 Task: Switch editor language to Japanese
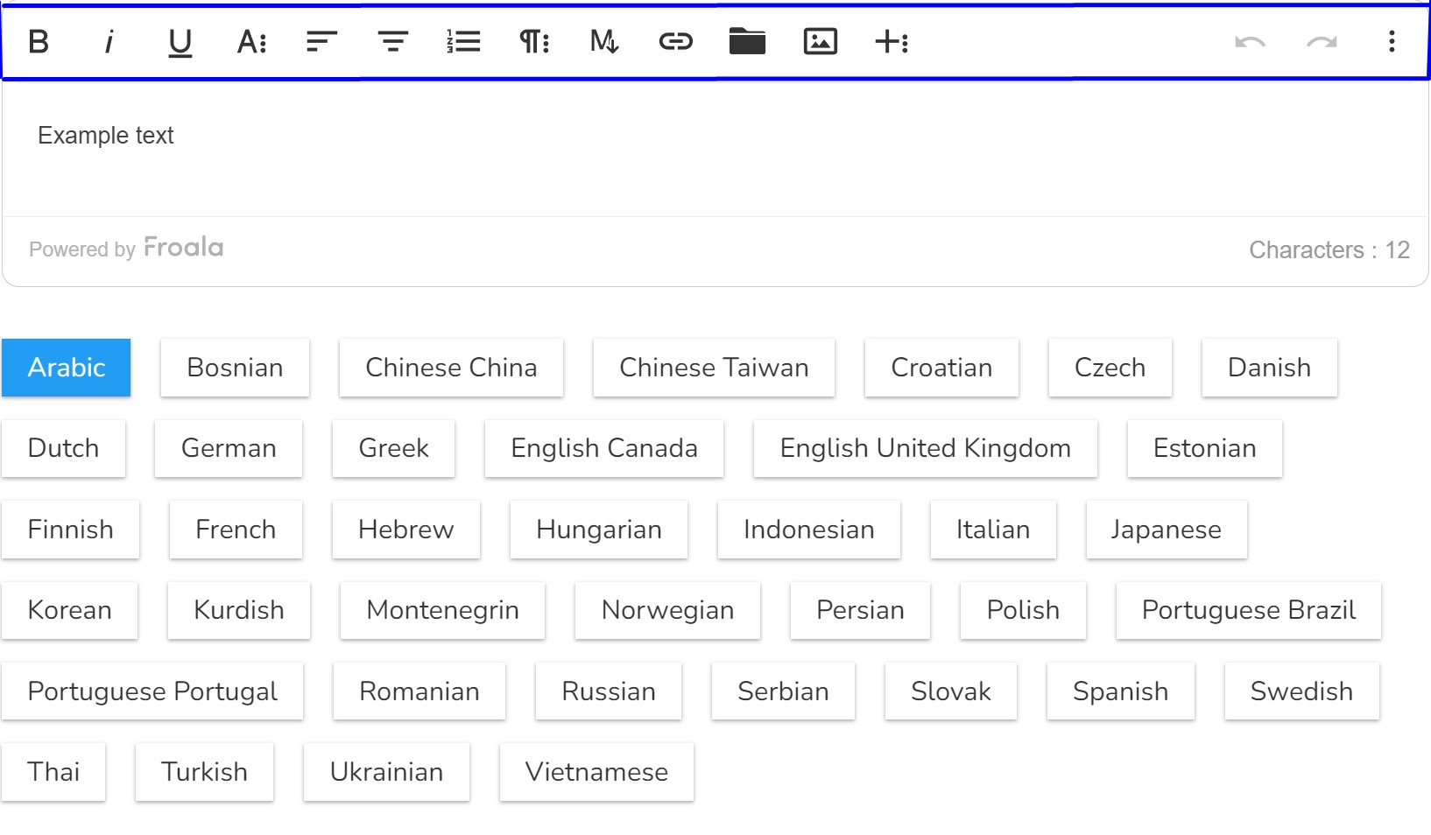pos(1166,530)
